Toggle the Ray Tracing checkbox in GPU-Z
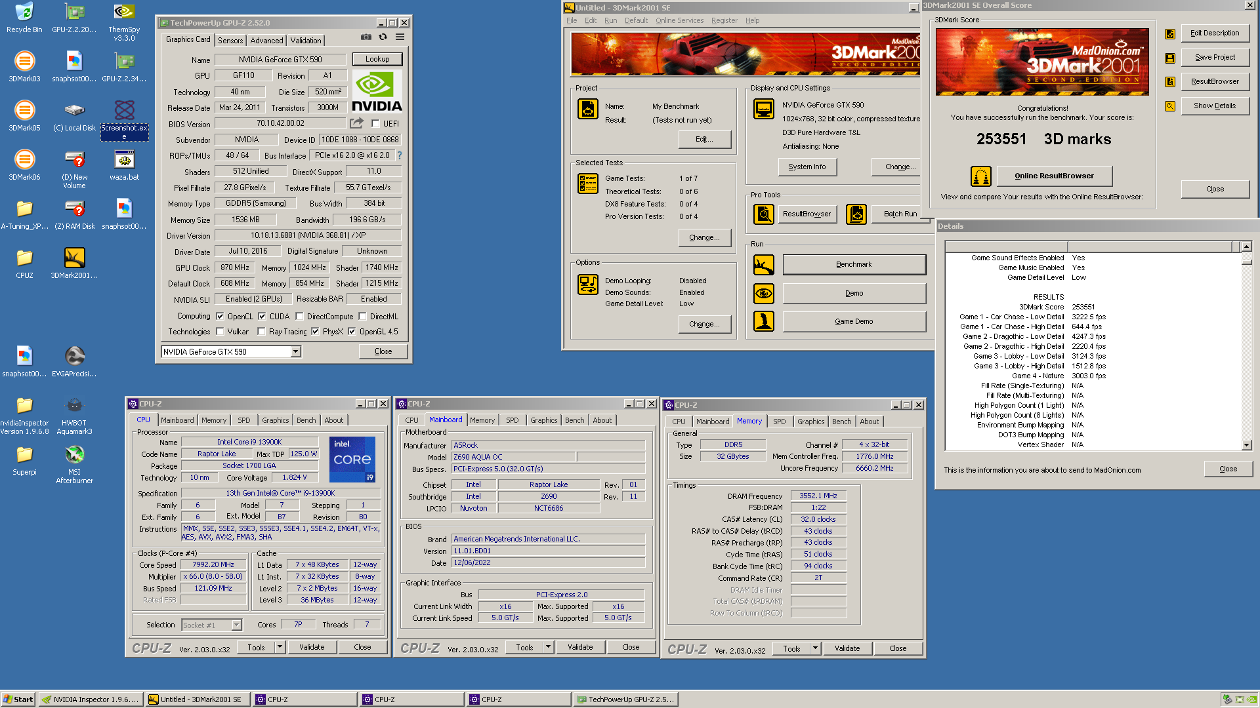The width and height of the screenshot is (1260, 708). [x=261, y=332]
